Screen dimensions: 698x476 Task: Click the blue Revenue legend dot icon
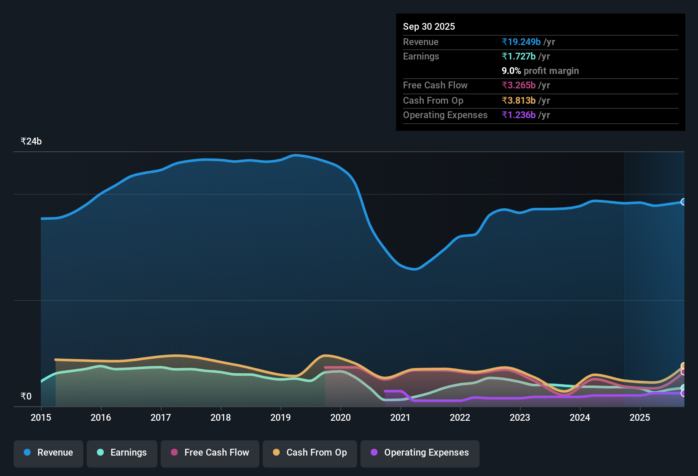point(27,453)
